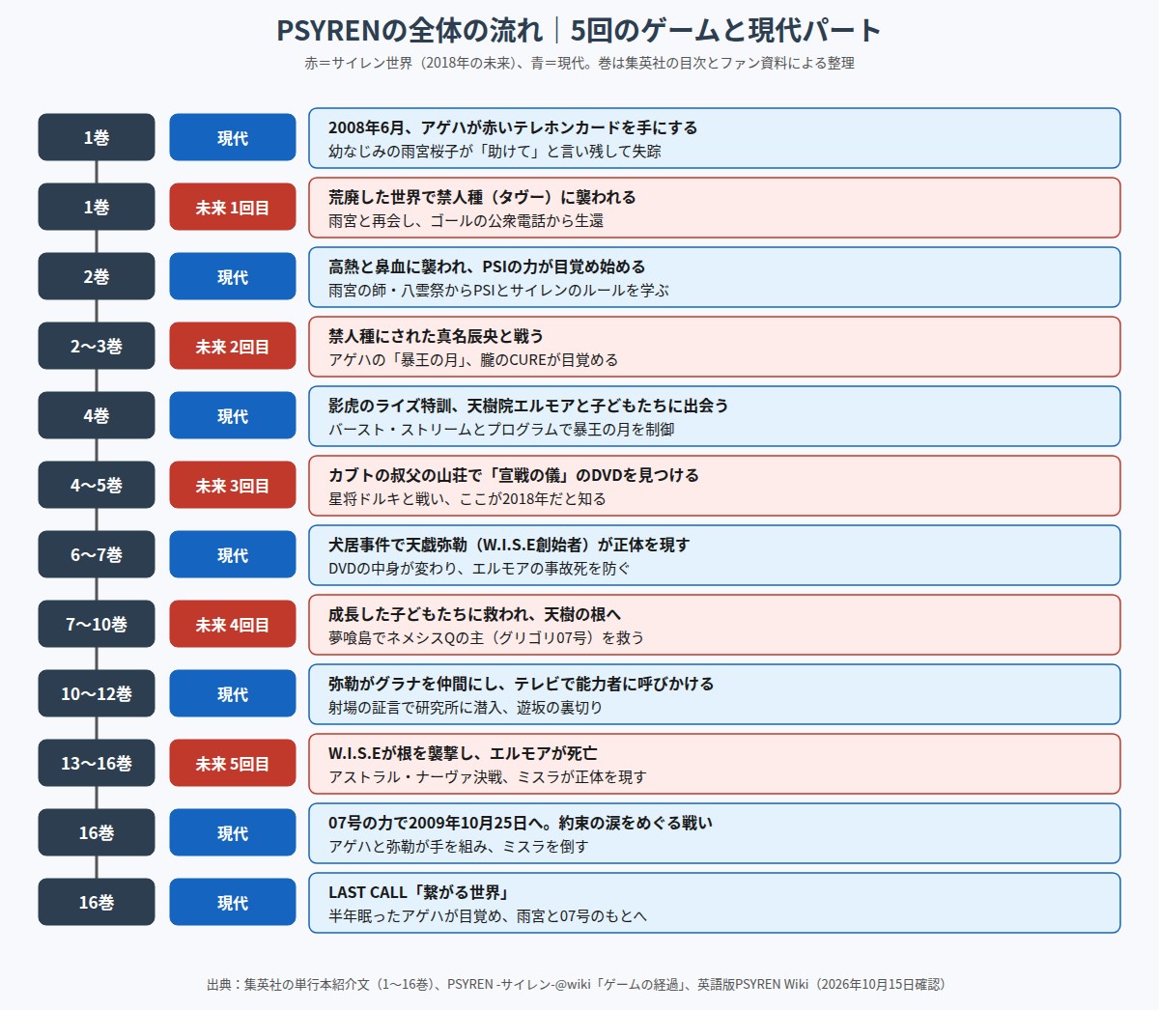Click the '4〜5巻' volume badge
Image resolution: width=1159 pixels, height=1010 pixels.
(97, 485)
